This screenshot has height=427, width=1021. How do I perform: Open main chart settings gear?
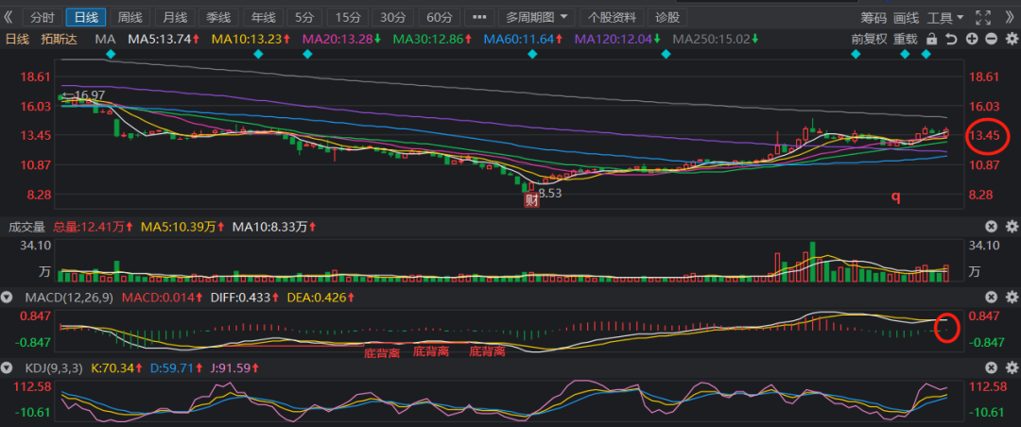pyautogui.click(x=1011, y=39)
